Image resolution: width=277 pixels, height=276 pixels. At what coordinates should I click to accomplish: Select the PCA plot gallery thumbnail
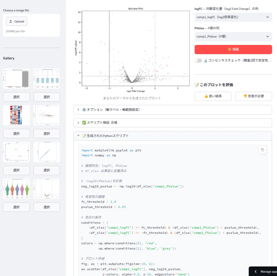click(16, 152)
